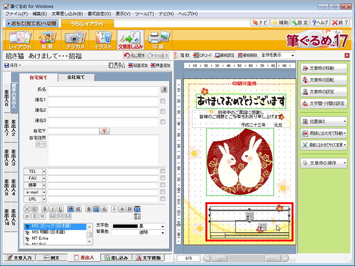
Task: Open the ツール(T) menu
Action: point(144,14)
